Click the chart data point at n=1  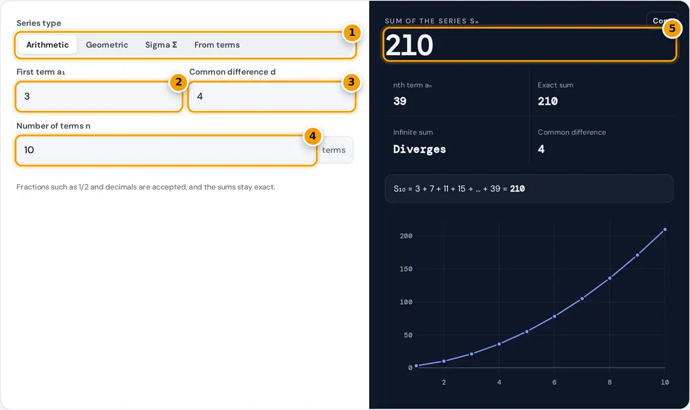coord(416,365)
